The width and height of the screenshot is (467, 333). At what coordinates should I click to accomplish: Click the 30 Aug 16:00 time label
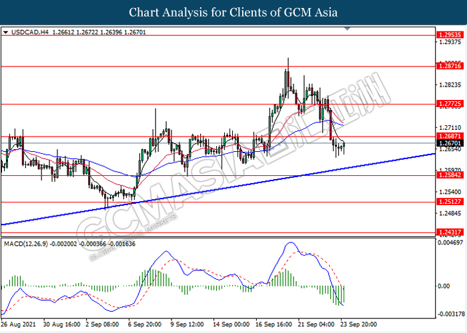[x=61, y=324]
